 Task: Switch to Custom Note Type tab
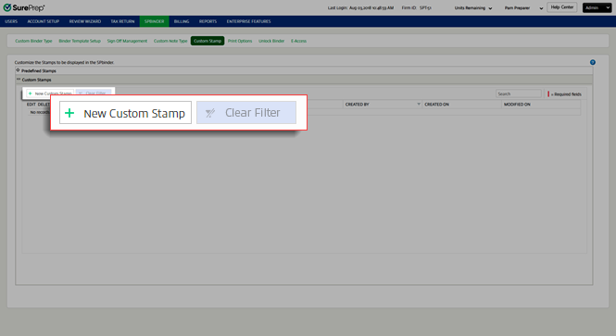tap(170, 41)
